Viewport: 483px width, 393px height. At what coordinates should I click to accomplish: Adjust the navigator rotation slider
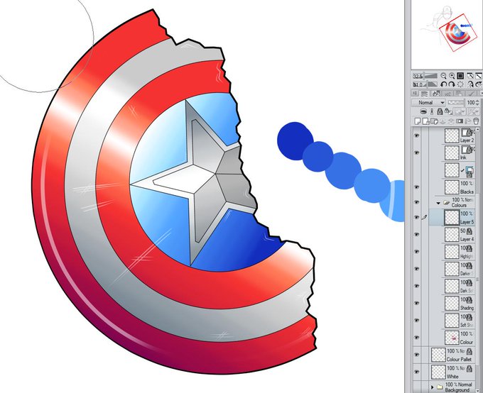pyautogui.click(x=425, y=84)
